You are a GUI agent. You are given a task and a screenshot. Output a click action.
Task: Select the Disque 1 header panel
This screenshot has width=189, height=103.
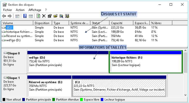[x=14, y=86]
